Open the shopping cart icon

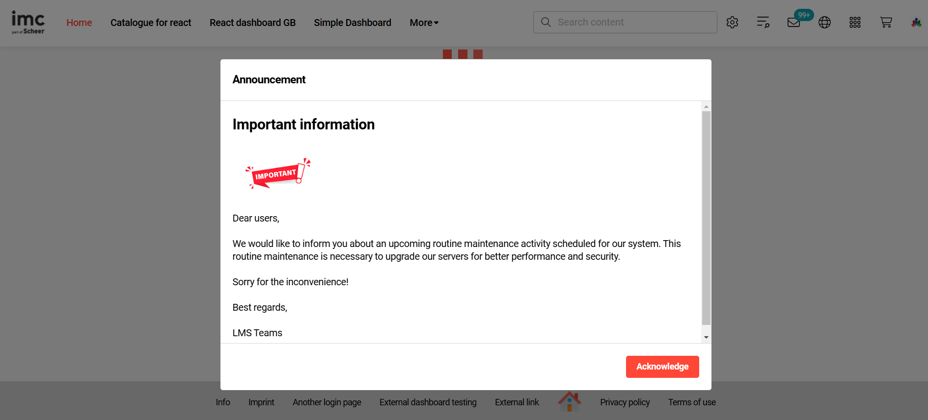coord(886,23)
